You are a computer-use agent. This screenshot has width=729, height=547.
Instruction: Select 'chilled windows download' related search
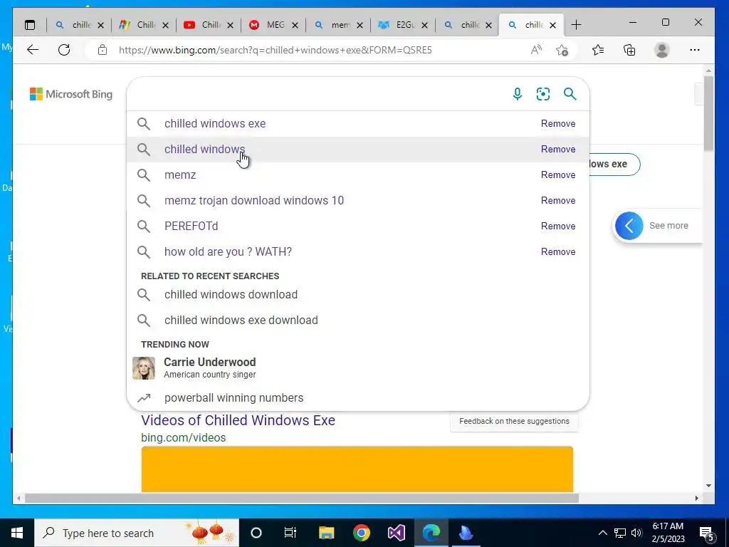pyautogui.click(x=357, y=294)
